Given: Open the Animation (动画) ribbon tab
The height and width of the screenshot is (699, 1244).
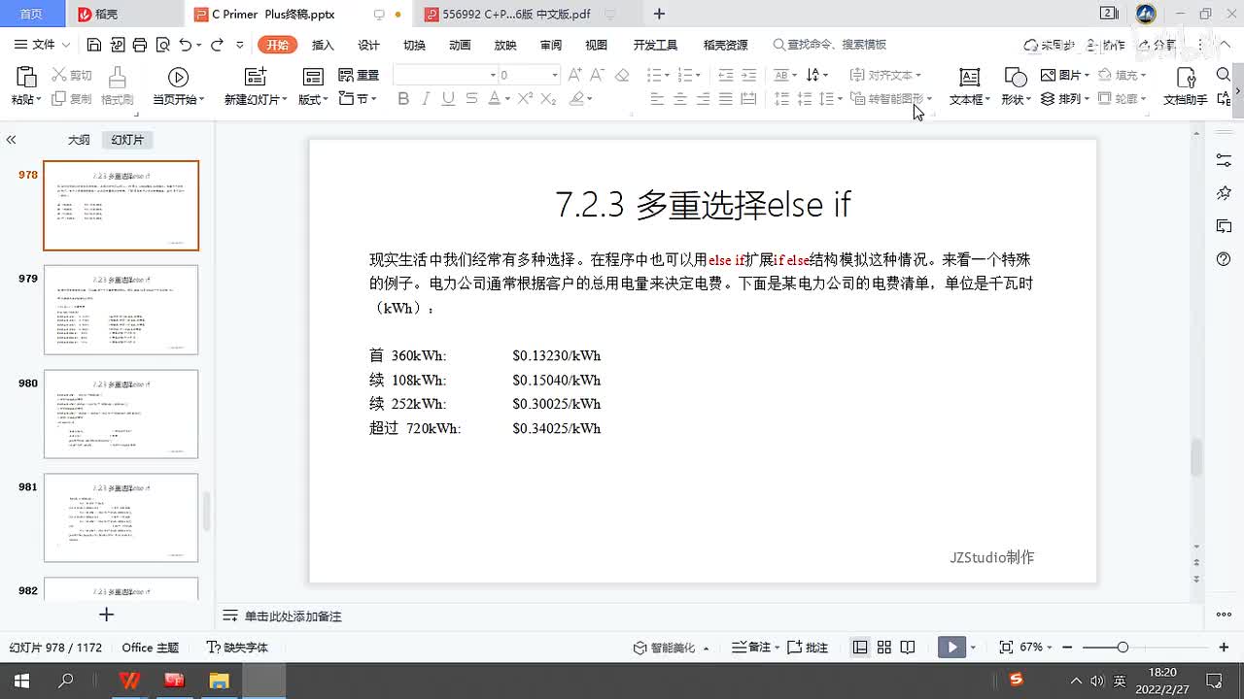Looking at the screenshot, I should [x=460, y=45].
